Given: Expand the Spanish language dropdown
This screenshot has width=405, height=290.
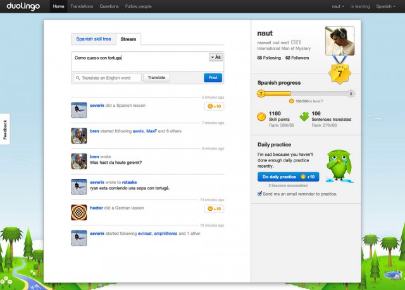Looking at the screenshot, I should 385,6.
